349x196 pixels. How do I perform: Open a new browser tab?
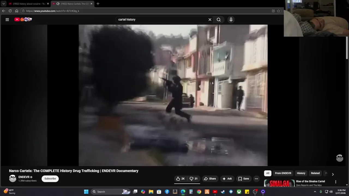pyautogui.click(x=98, y=4)
